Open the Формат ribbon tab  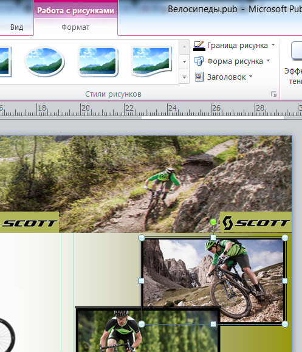click(75, 27)
